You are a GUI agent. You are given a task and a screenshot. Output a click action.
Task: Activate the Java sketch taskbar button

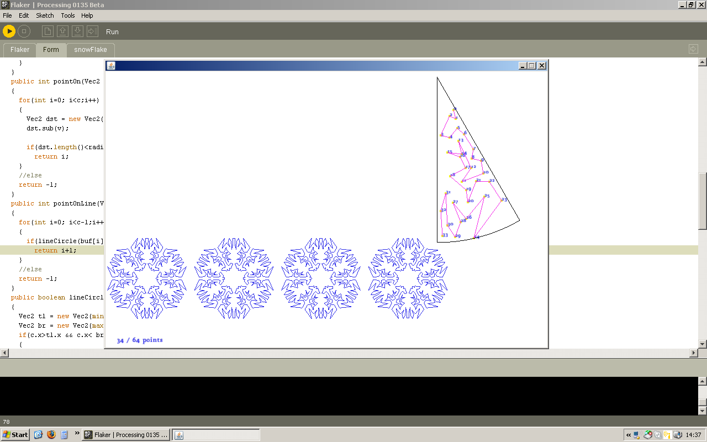216,435
